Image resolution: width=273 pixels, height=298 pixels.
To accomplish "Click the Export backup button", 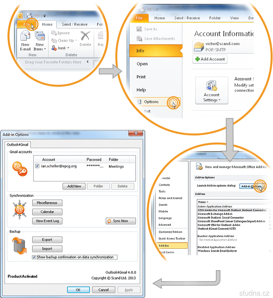I will point(47,239).
